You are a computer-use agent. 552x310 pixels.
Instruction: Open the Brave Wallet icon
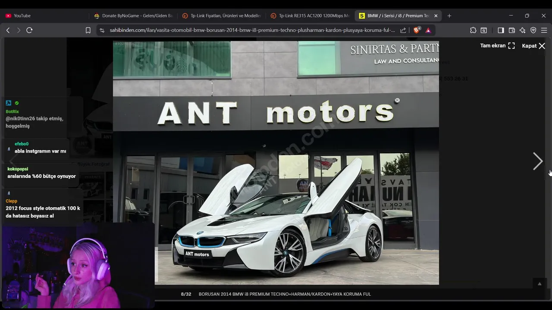pos(512,30)
